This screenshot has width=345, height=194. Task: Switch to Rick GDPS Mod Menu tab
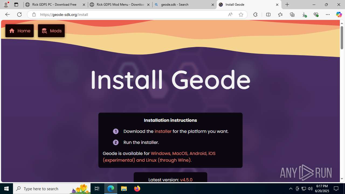(x=120, y=5)
